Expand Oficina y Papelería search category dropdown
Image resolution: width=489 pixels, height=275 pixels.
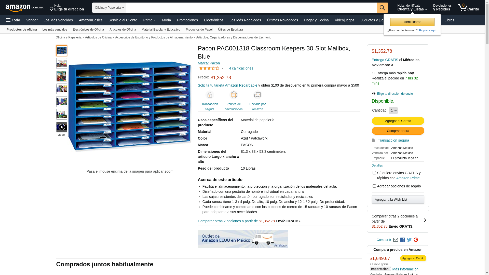pos(109,8)
